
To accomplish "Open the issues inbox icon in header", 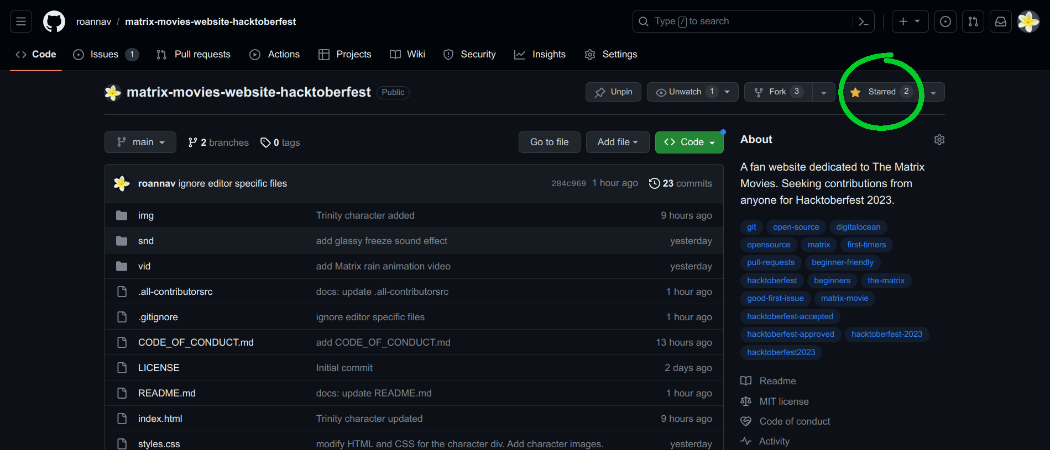I will pyautogui.click(x=945, y=22).
